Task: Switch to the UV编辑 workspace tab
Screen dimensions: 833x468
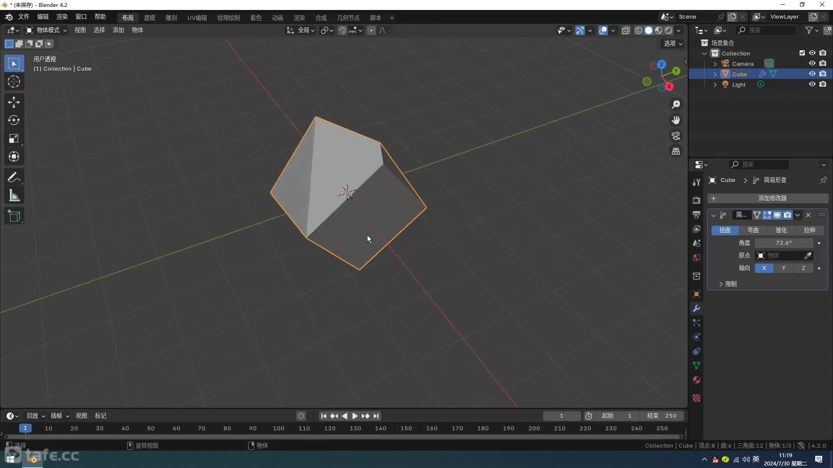Action: [x=197, y=18]
